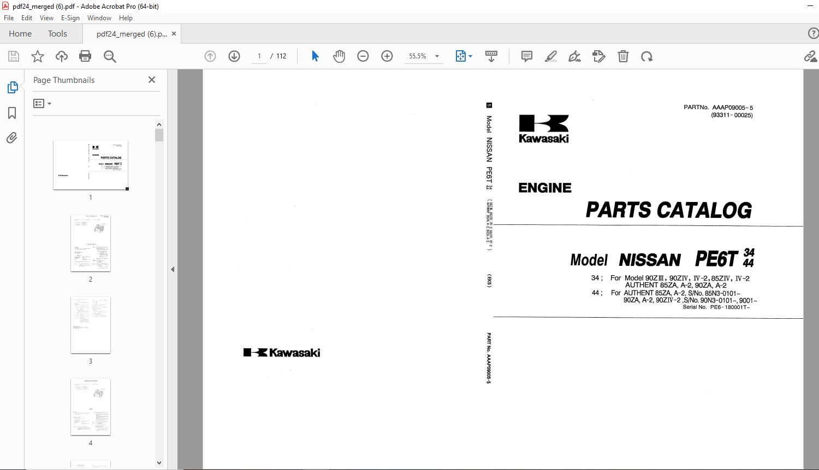Screen dimensions: 819x470
Task: Expand the page display options arrow
Action: (x=471, y=56)
